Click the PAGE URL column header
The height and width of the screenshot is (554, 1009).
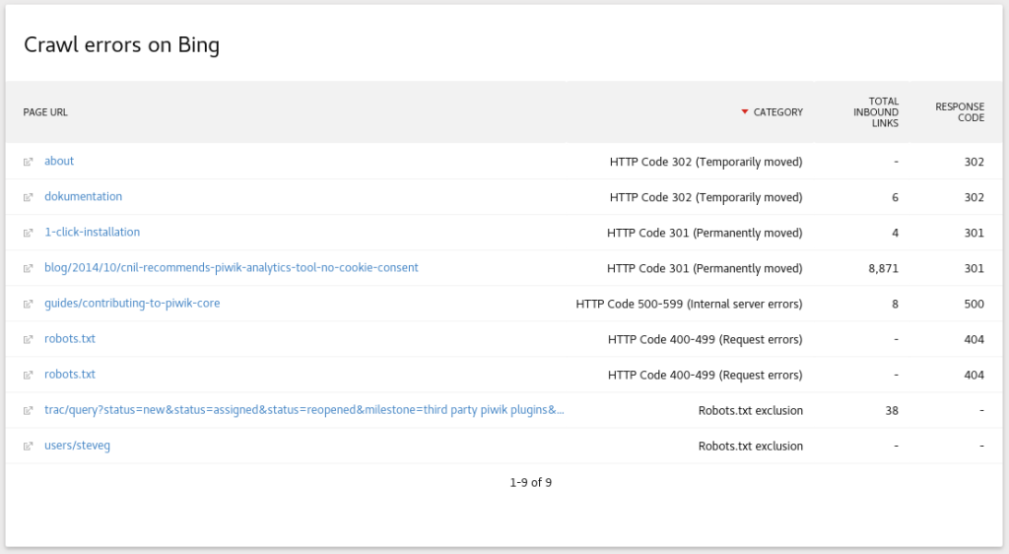coord(45,112)
